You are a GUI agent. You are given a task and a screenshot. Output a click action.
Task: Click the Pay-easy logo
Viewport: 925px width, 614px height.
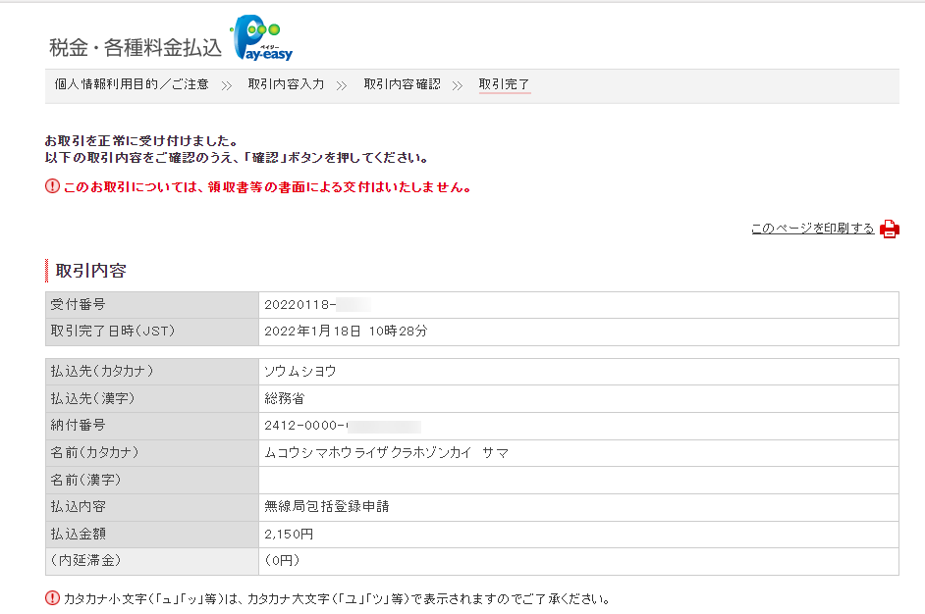261,37
